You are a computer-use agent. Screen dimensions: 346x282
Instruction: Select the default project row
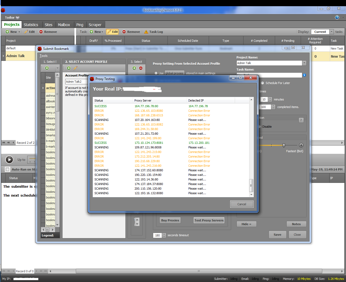20,48
